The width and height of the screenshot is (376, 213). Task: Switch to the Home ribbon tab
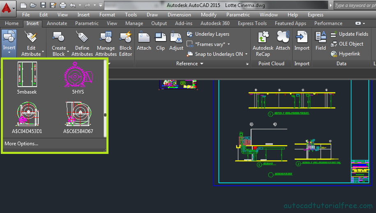pyautogui.click(x=12, y=23)
